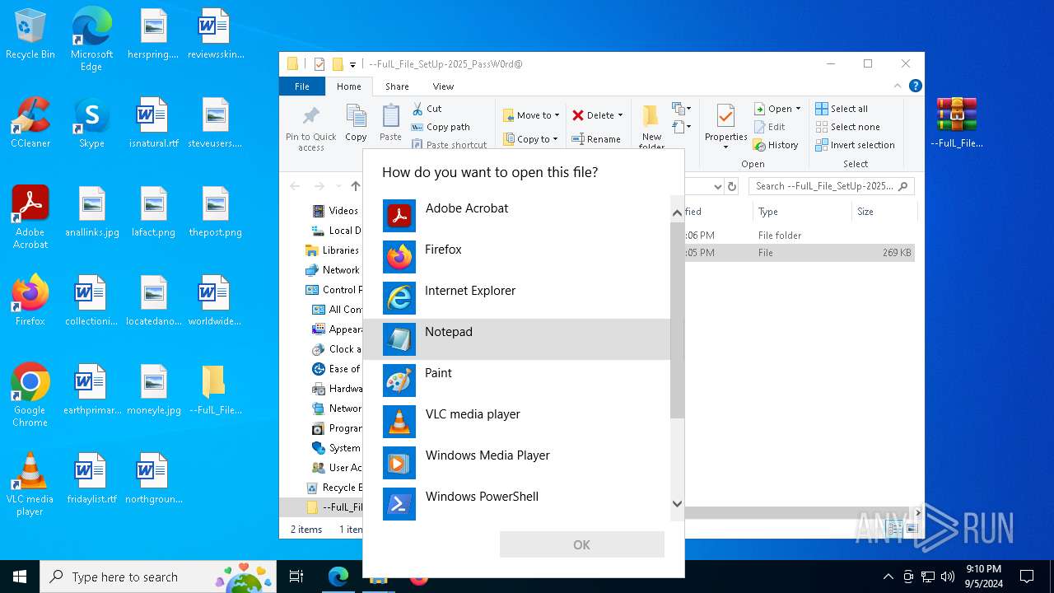The height and width of the screenshot is (593, 1054).
Task: Open the Easy access dropdown icon
Action: tap(681, 127)
